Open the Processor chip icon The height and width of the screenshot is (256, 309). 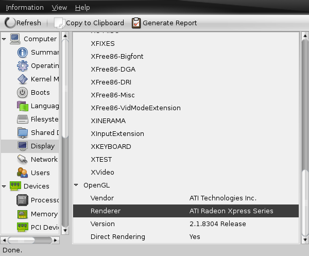[x=22, y=200]
